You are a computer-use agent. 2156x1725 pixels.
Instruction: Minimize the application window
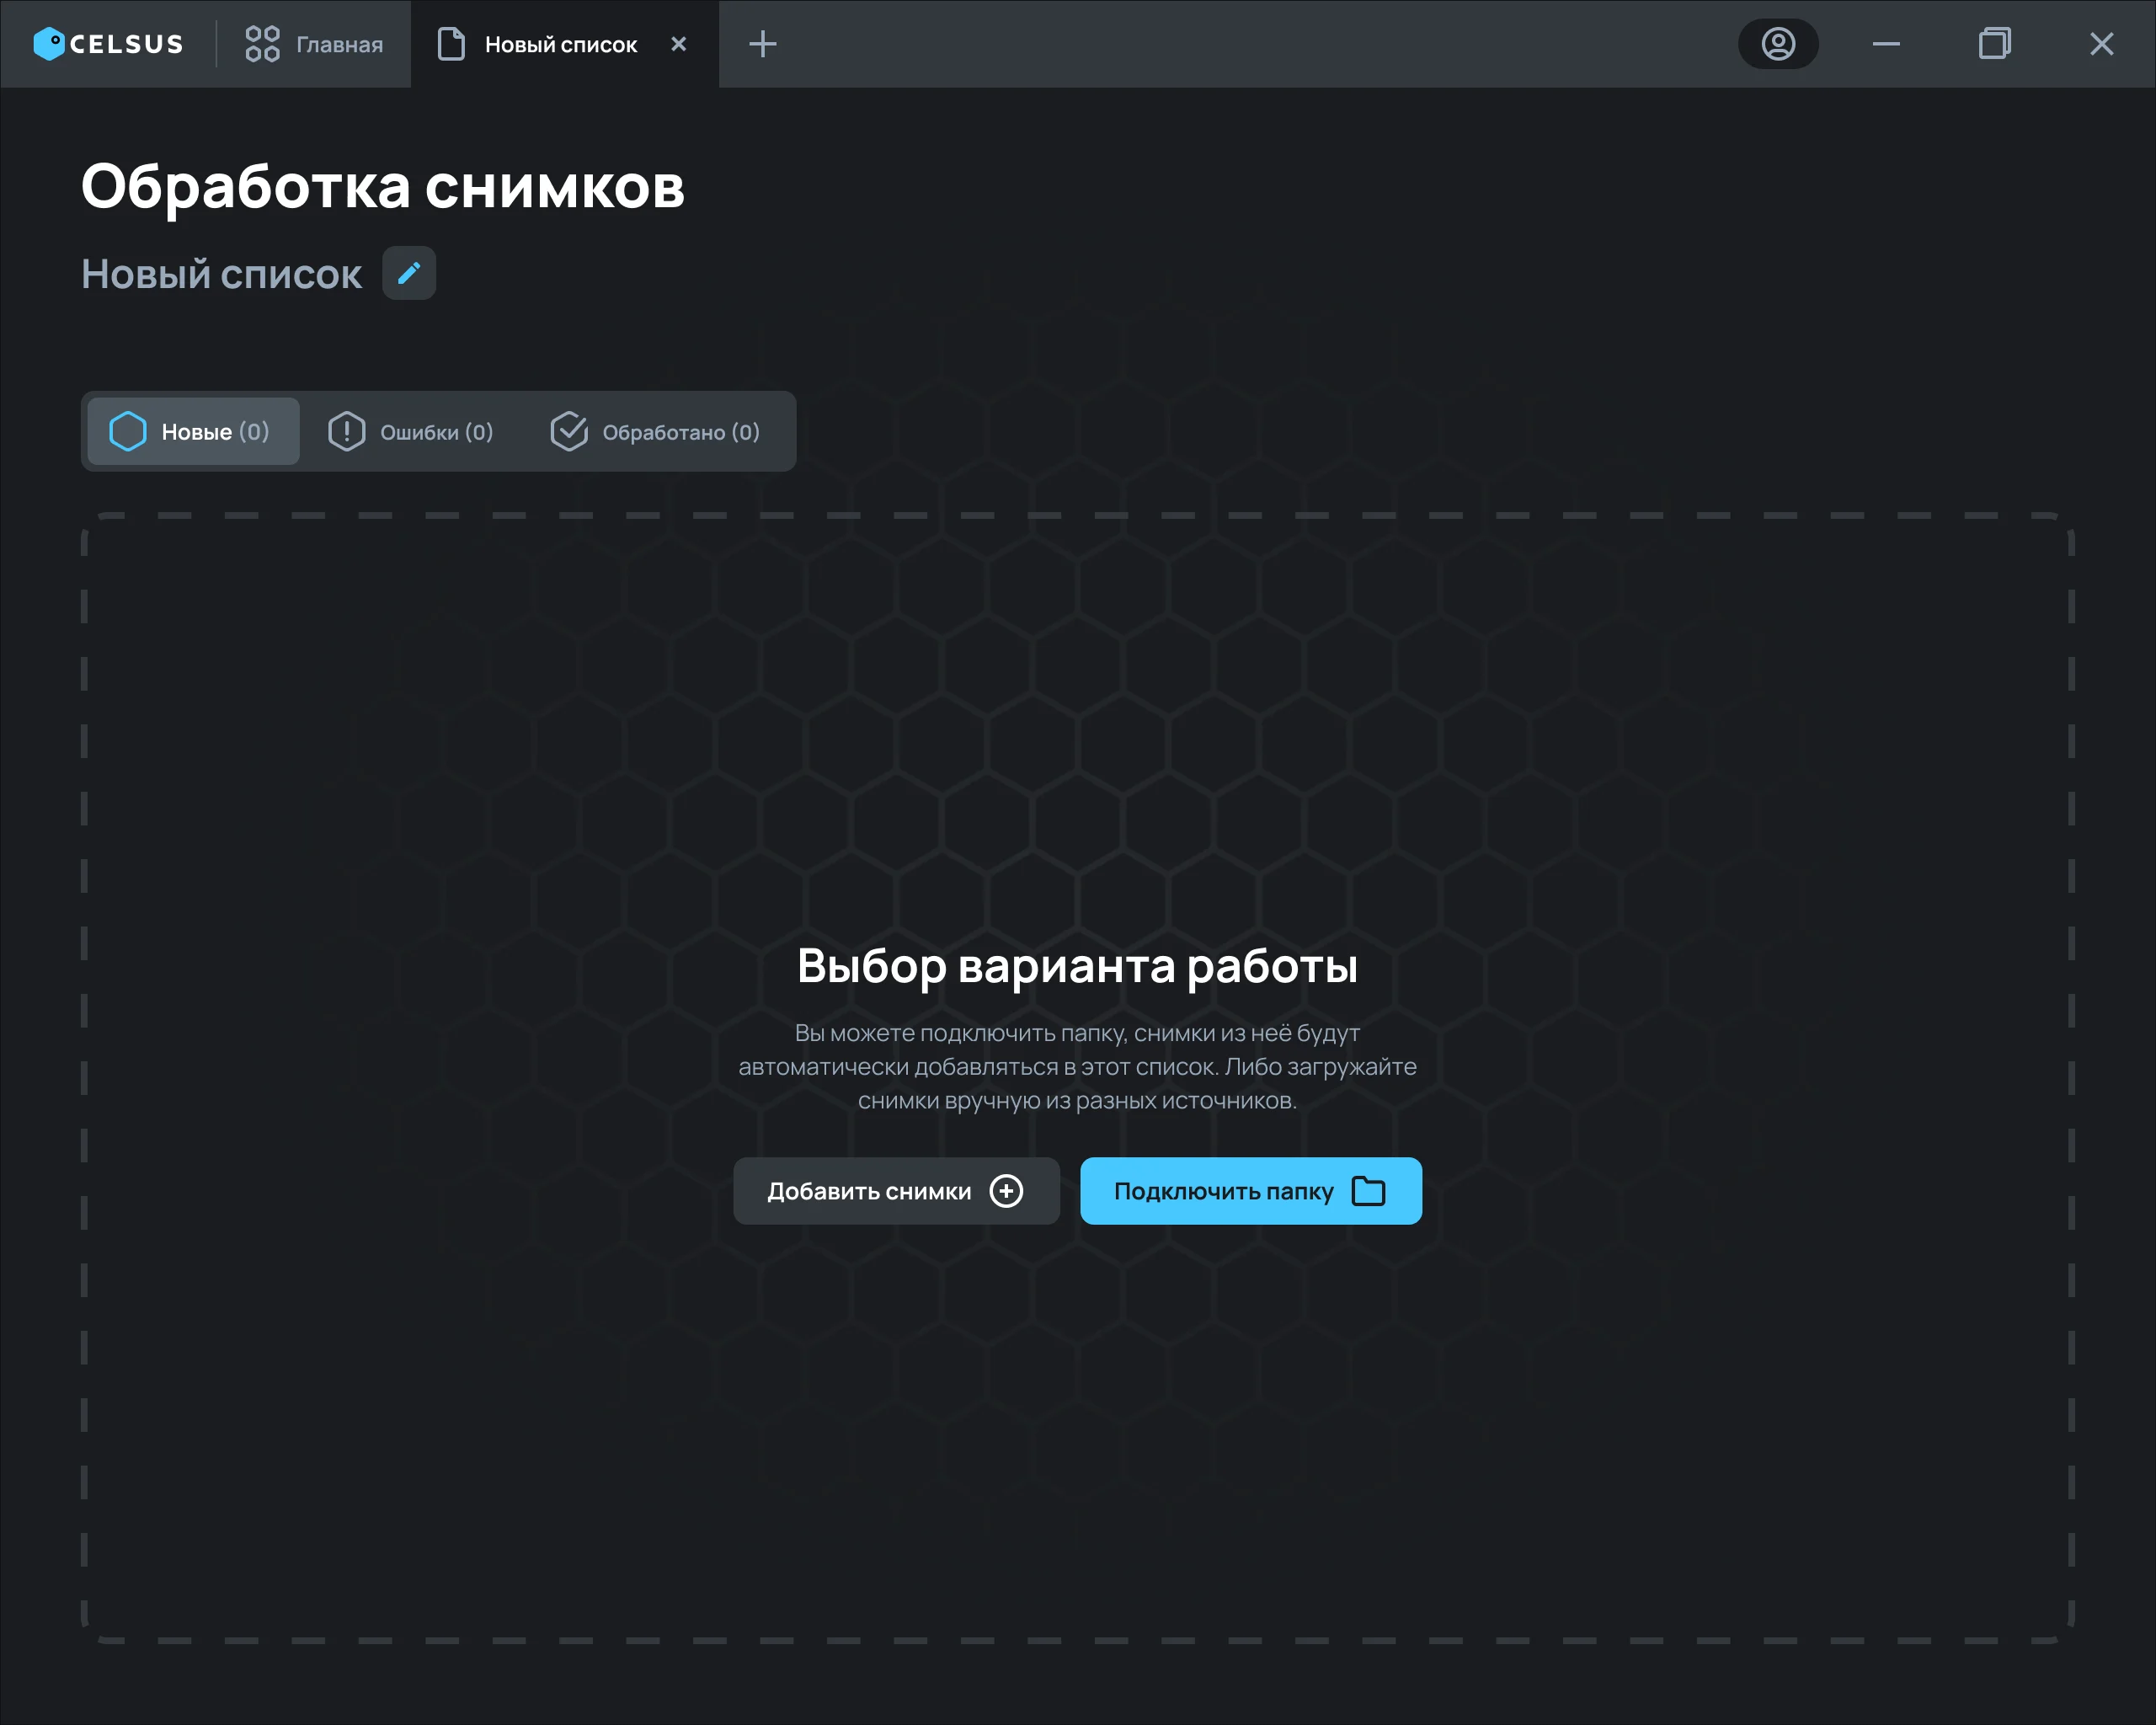click(x=1886, y=44)
